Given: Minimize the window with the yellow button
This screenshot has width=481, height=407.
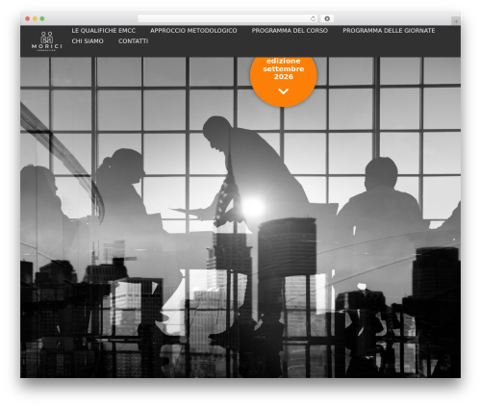Looking at the screenshot, I should (x=35, y=19).
